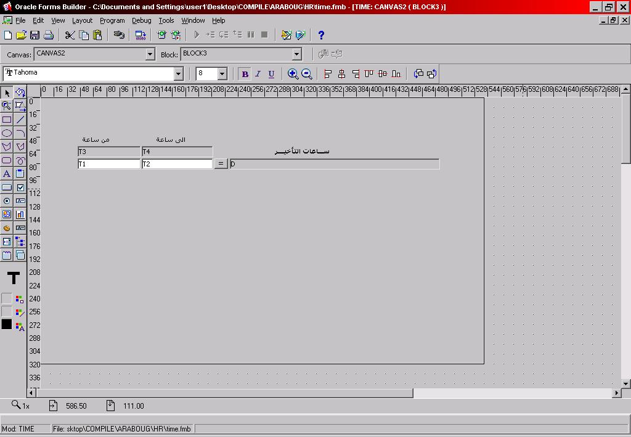
Task: Open the Layout menu
Action: pos(82,20)
